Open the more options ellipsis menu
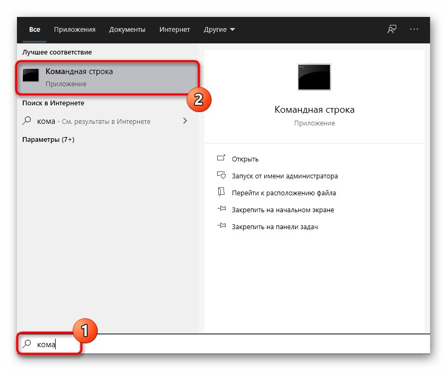The height and width of the screenshot is (371, 447). (x=414, y=30)
